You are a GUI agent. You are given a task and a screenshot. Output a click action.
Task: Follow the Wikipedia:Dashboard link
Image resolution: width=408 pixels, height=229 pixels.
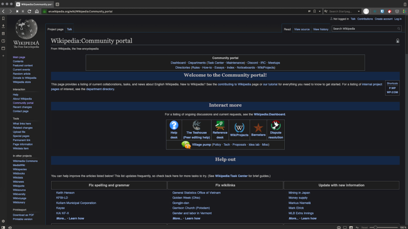tap(269, 114)
